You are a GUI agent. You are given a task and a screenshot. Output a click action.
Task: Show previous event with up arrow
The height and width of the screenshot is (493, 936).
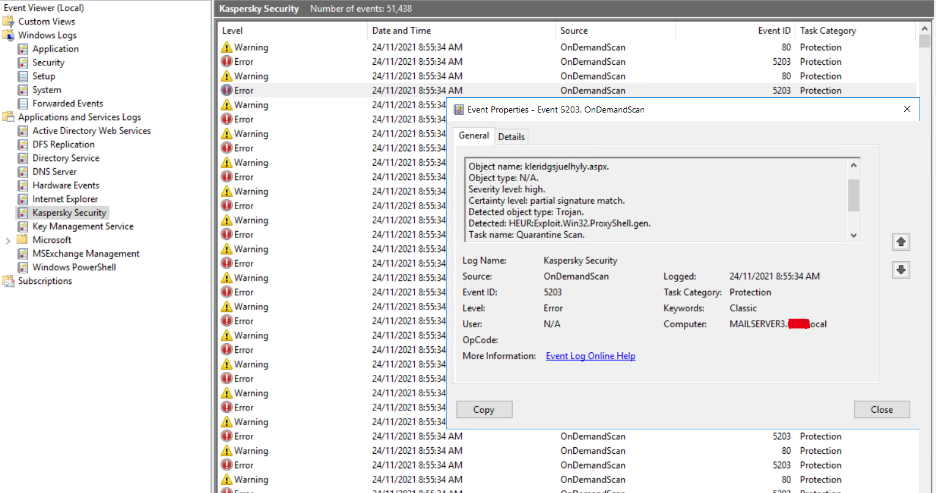pyautogui.click(x=901, y=242)
